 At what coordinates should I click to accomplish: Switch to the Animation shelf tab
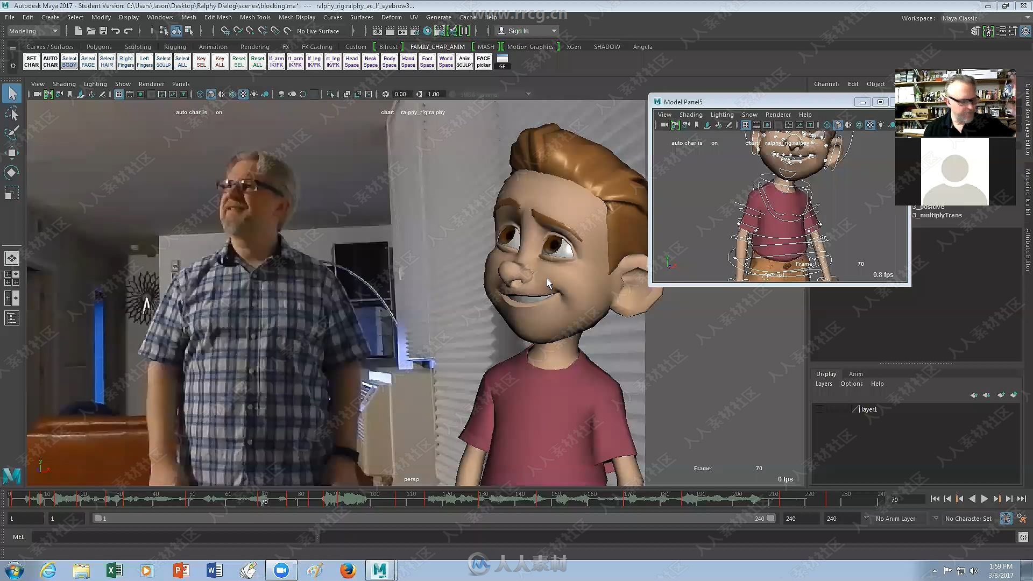click(213, 47)
